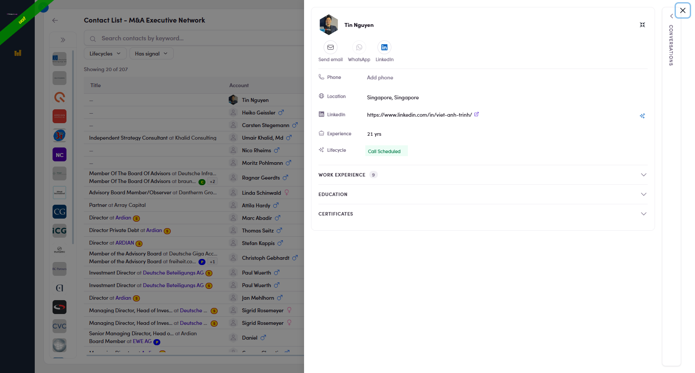Open external link icon next to LinkedIn URL
This screenshot has width=695, height=373.
pyautogui.click(x=477, y=115)
